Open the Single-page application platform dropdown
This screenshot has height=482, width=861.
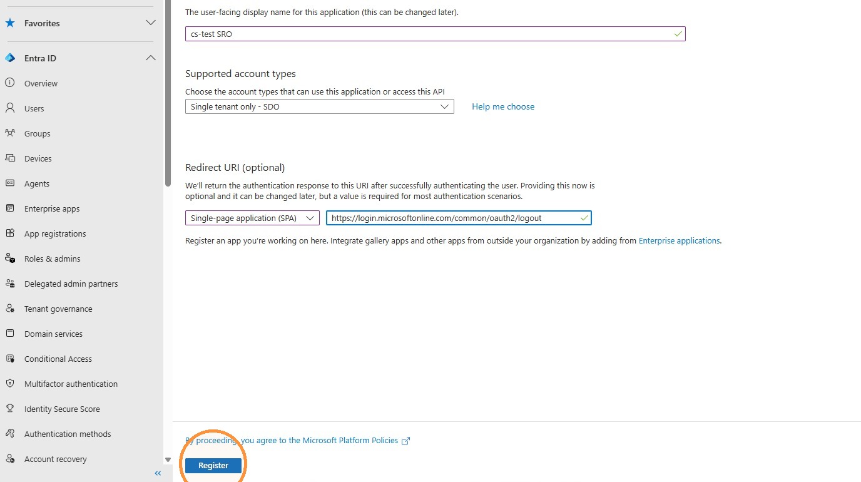click(253, 218)
